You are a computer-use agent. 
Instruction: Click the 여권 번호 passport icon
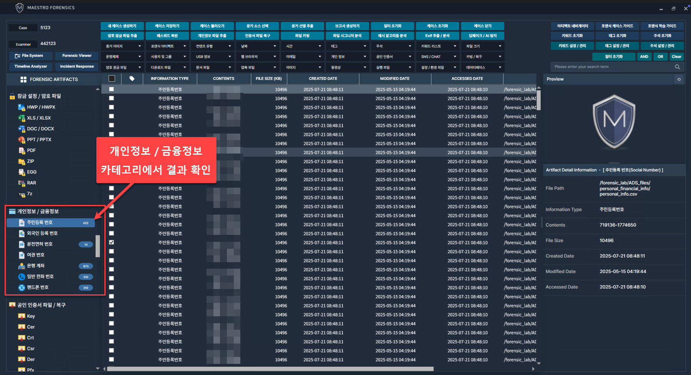pos(22,255)
